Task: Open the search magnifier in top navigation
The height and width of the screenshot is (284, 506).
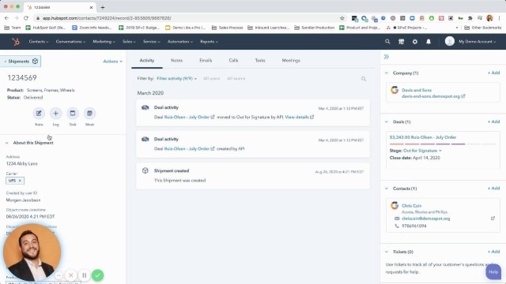Action: tap(387, 42)
